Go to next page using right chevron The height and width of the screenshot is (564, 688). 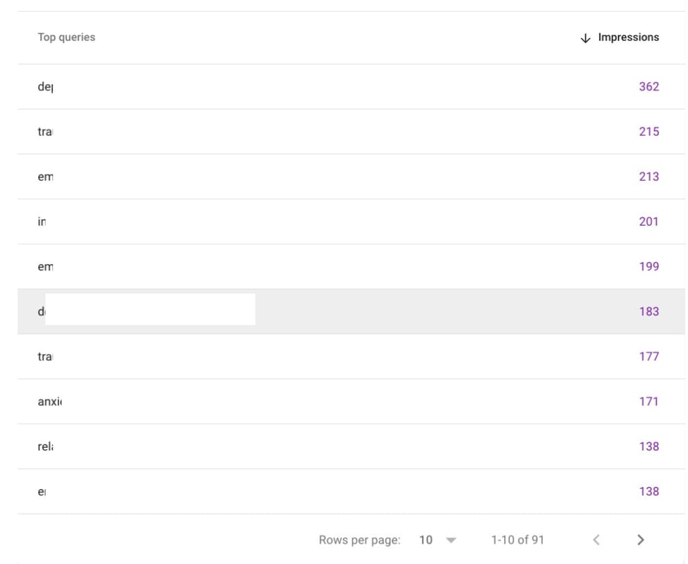pos(640,540)
